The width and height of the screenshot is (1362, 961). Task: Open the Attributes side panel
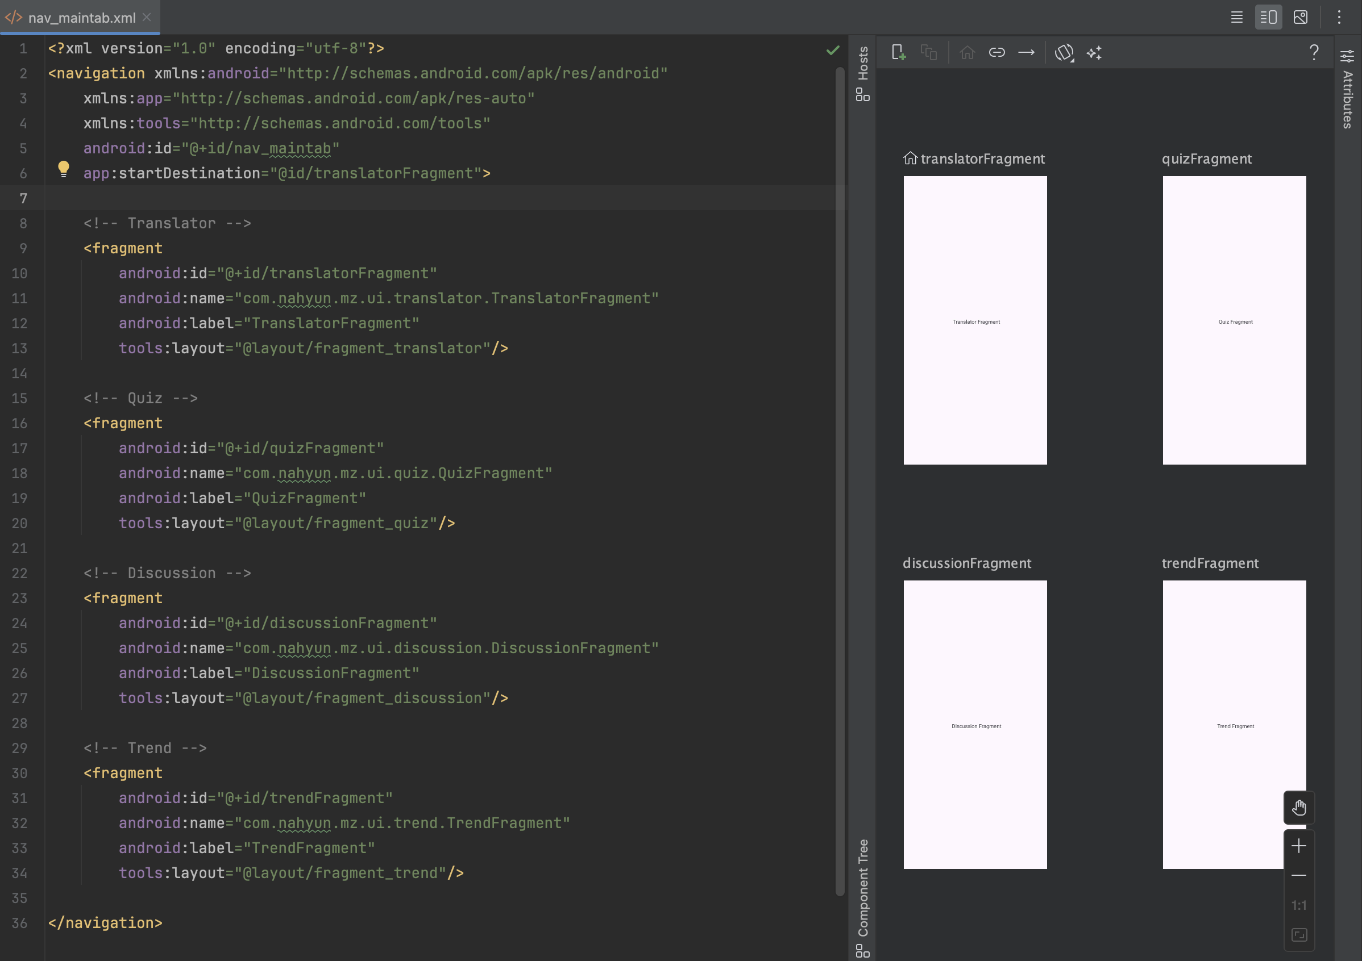coord(1347,90)
